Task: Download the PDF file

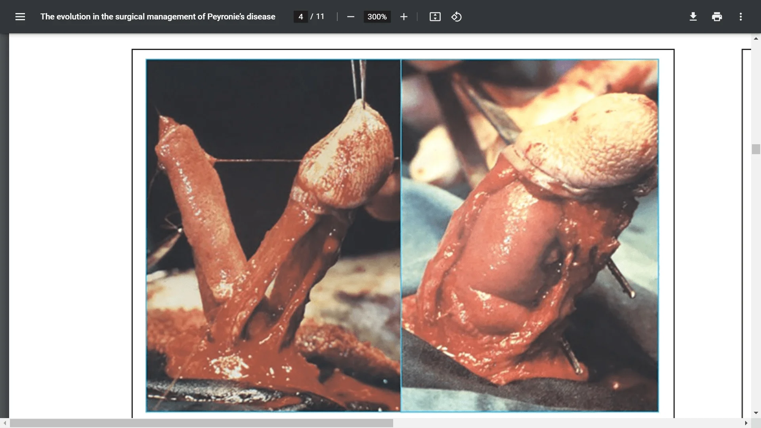Action: coord(693,17)
